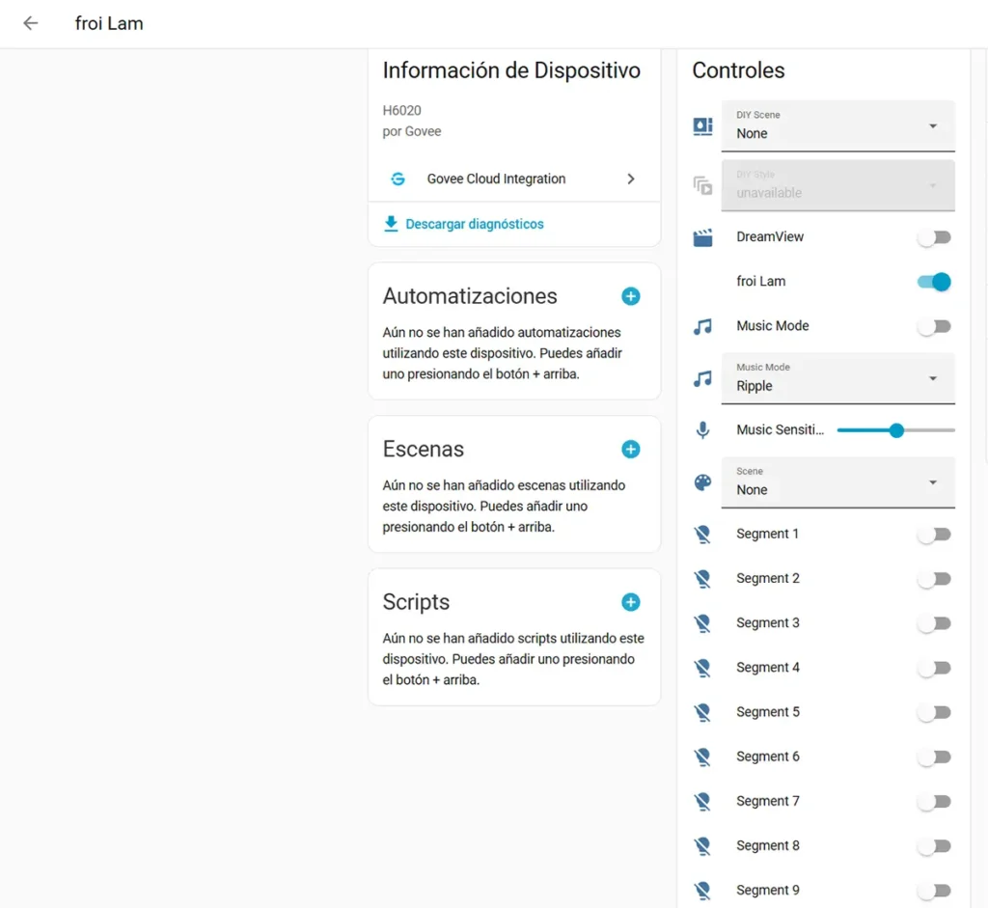Screen dimensions: 988x908
Task: Enable the Music Mode toggle
Action: point(934,326)
